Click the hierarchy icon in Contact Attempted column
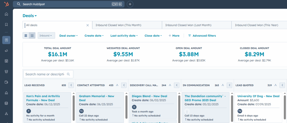 click(117, 85)
